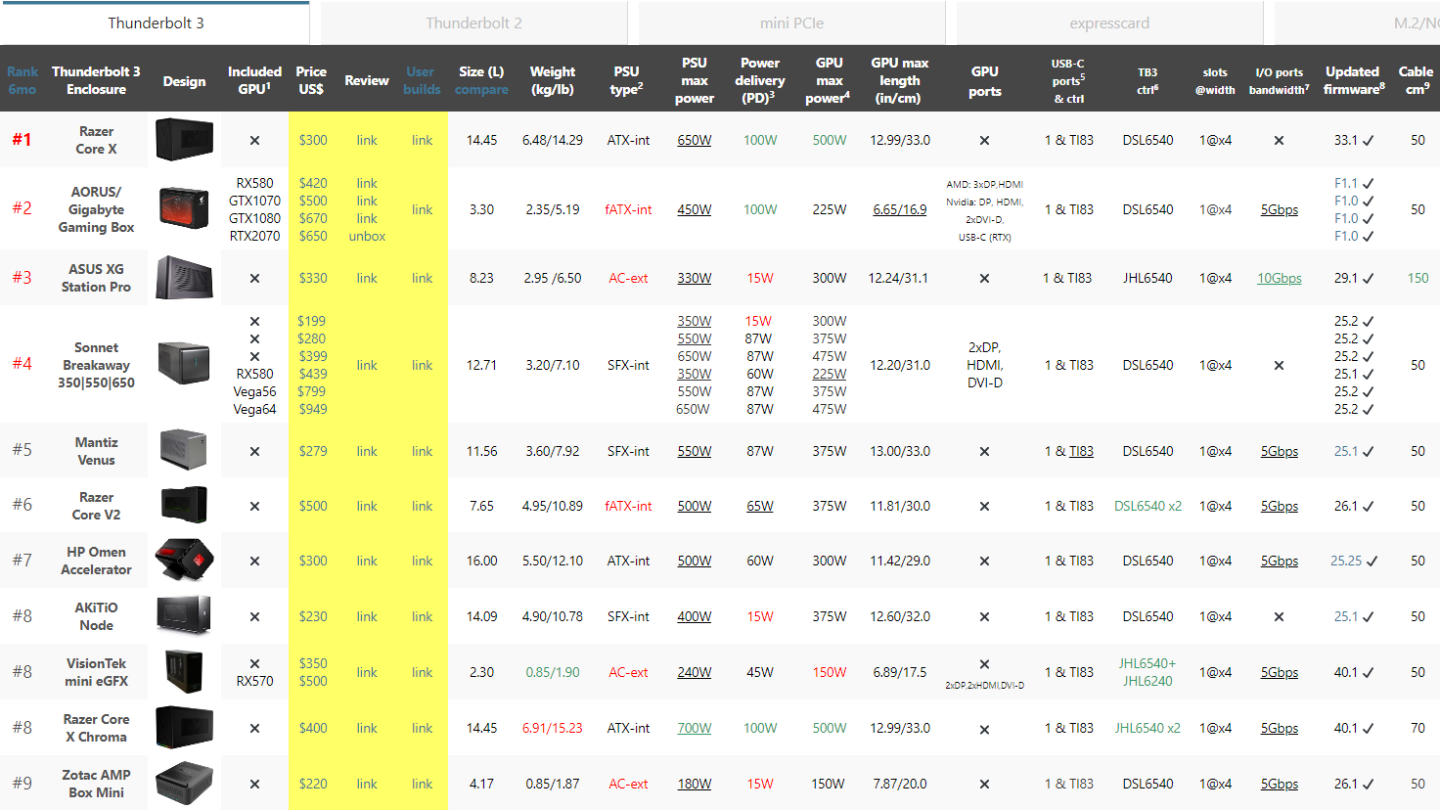Click the 6.91/15.23 weight value
Screen dimensions: 1440x810
[553, 728]
